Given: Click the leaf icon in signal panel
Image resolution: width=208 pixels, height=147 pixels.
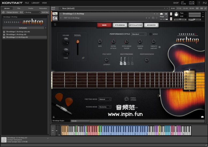Looking at the screenshot, I should 83,57.
